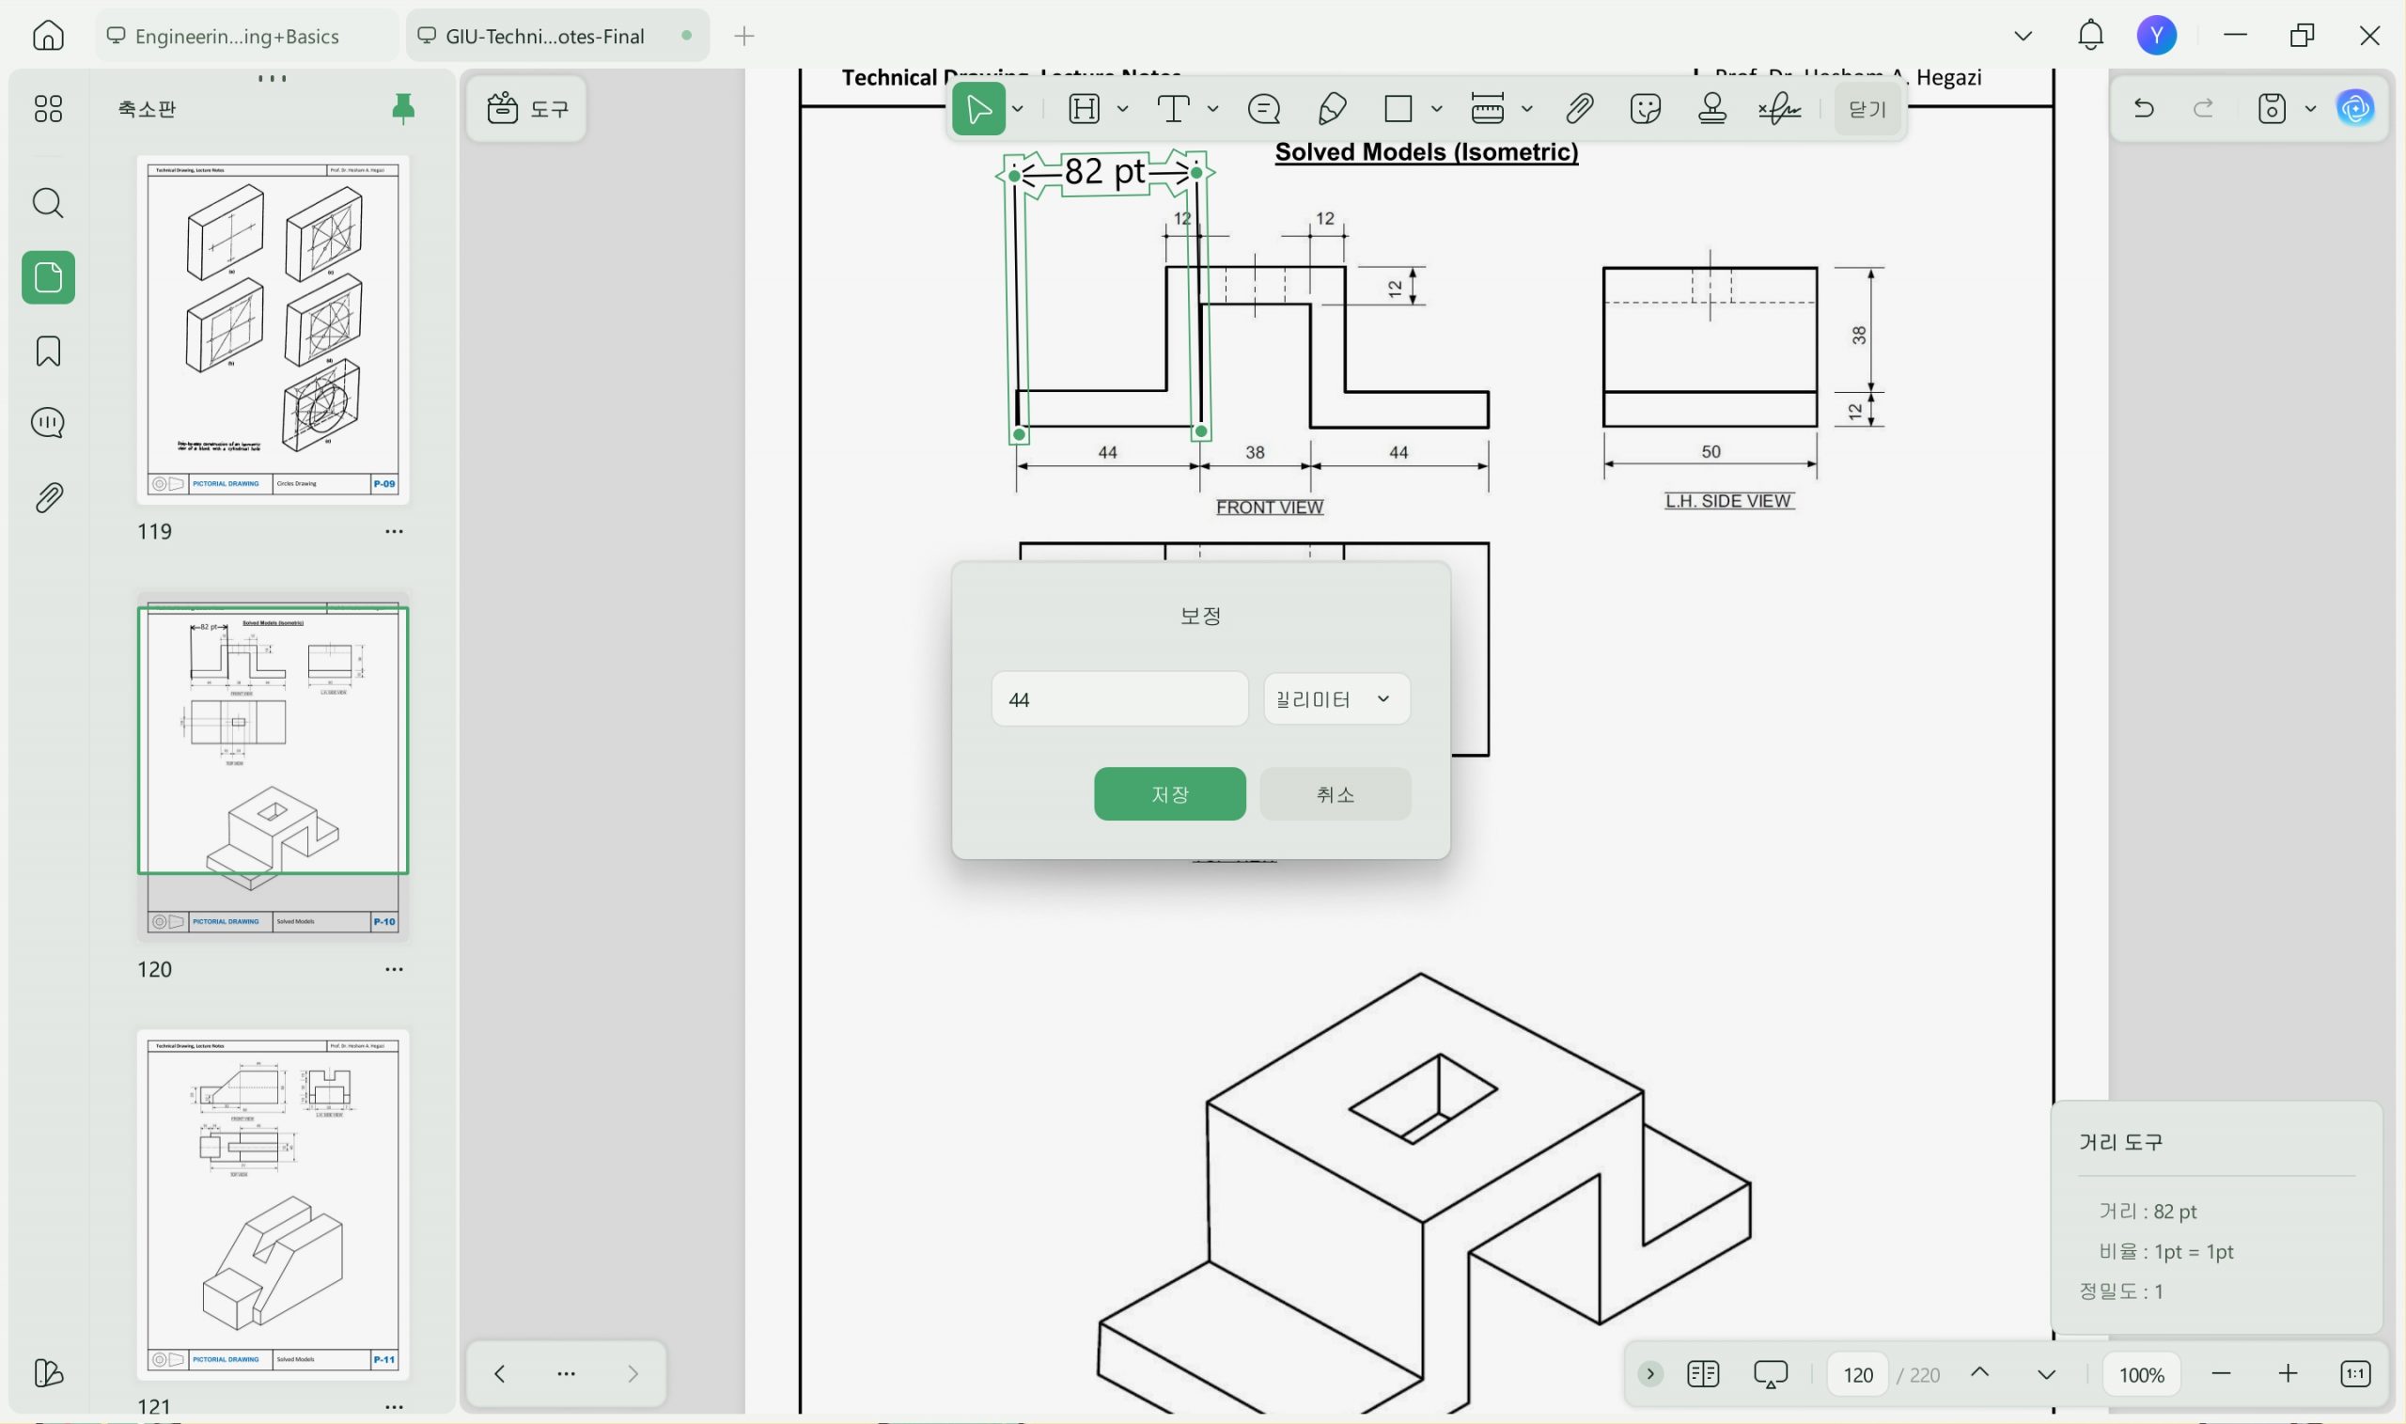This screenshot has width=2406, height=1424.
Task: Select the stamp tool
Action: point(1712,108)
